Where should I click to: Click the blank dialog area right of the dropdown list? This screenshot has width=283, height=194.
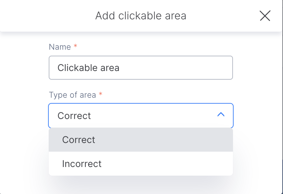[257, 150]
